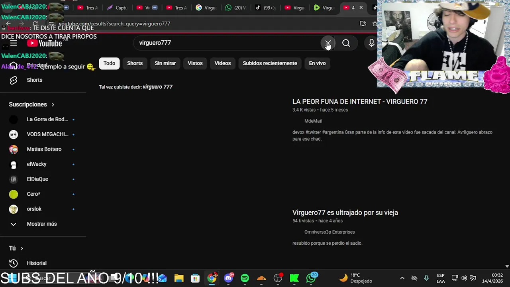
Task: Expand the Tú section chevron
Action: 22,248
